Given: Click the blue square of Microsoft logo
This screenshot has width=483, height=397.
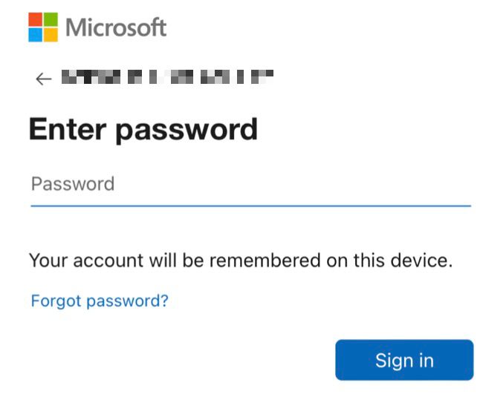Looking at the screenshot, I should click(36, 35).
